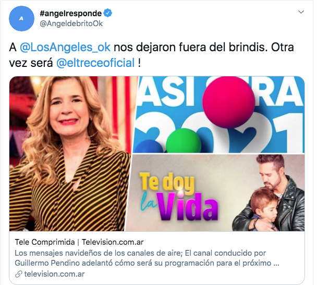Open the Te doy la Vida image

[215, 192]
